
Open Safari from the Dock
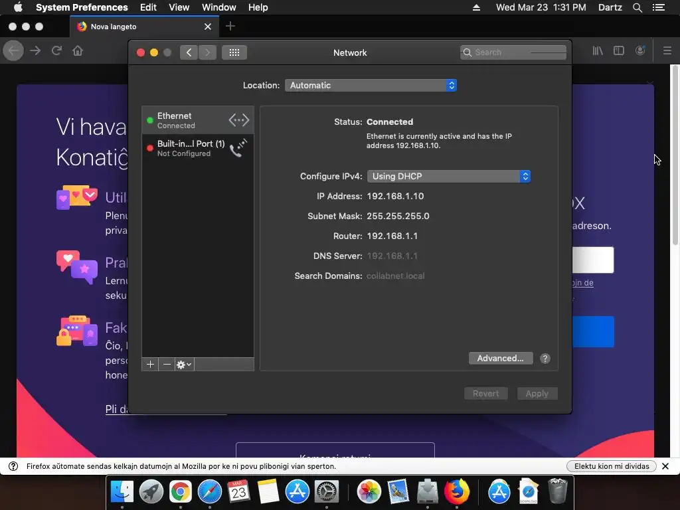pos(209,491)
